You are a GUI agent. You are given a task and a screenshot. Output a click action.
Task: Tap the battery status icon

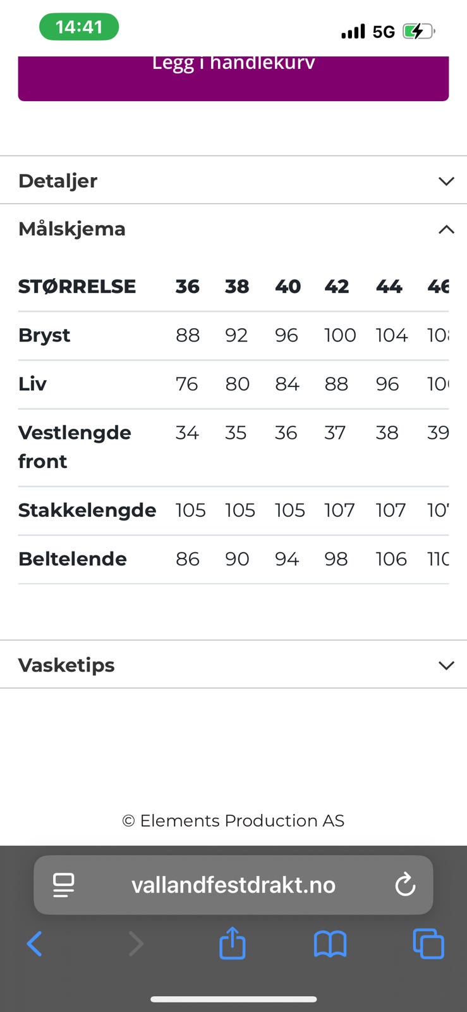point(419,31)
